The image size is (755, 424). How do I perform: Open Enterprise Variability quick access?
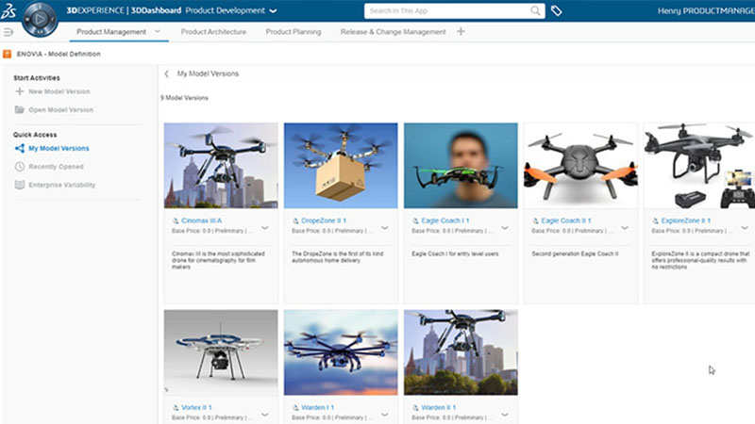tap(62, 185)
